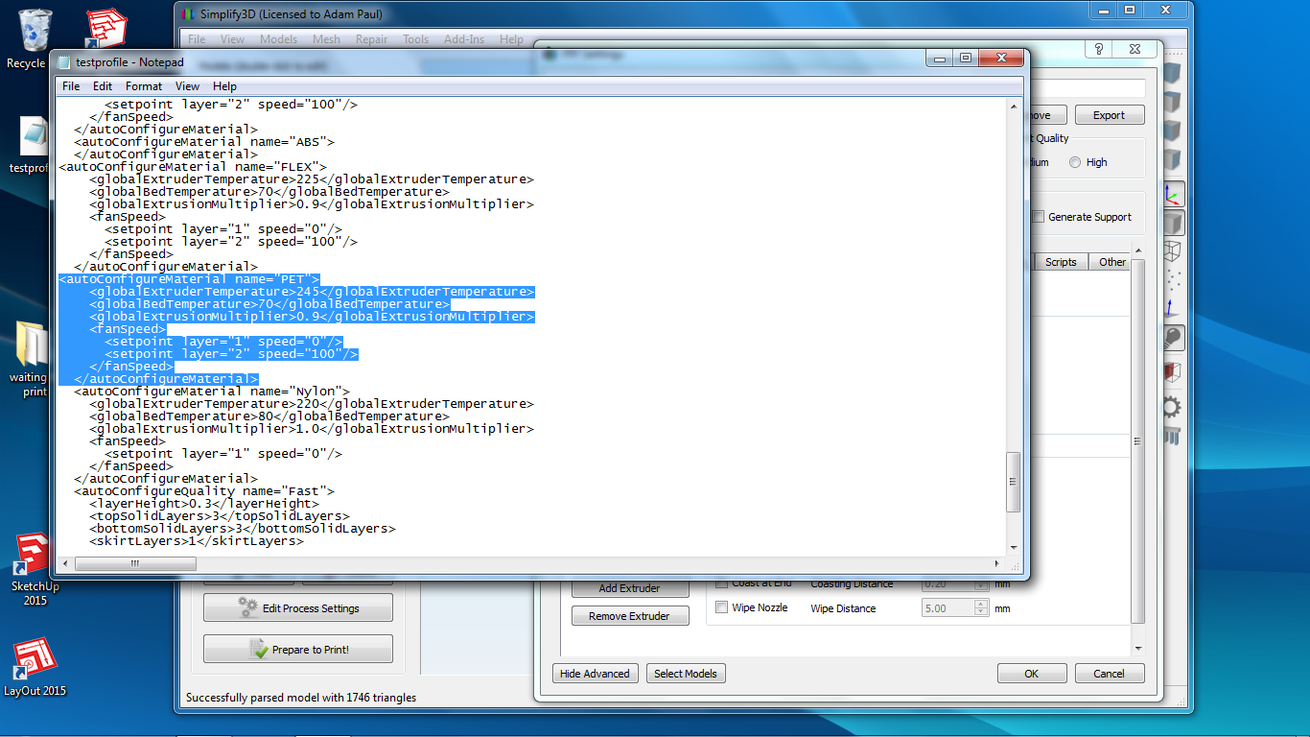This screenshot has height=737, width=1310.
Task: Open the SketchUp 2015 desktop shortcut
Action: [x=35, y=569]
